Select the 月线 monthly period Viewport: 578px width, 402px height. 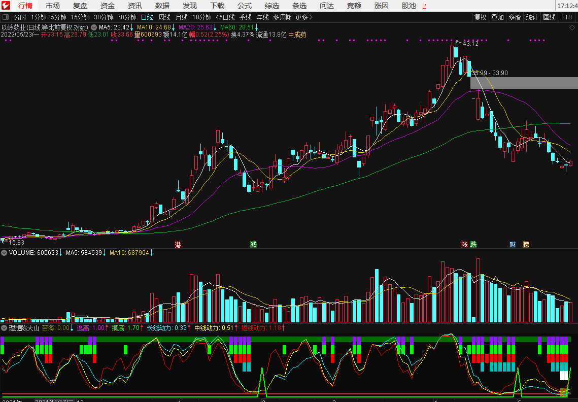tap(182, 17)
